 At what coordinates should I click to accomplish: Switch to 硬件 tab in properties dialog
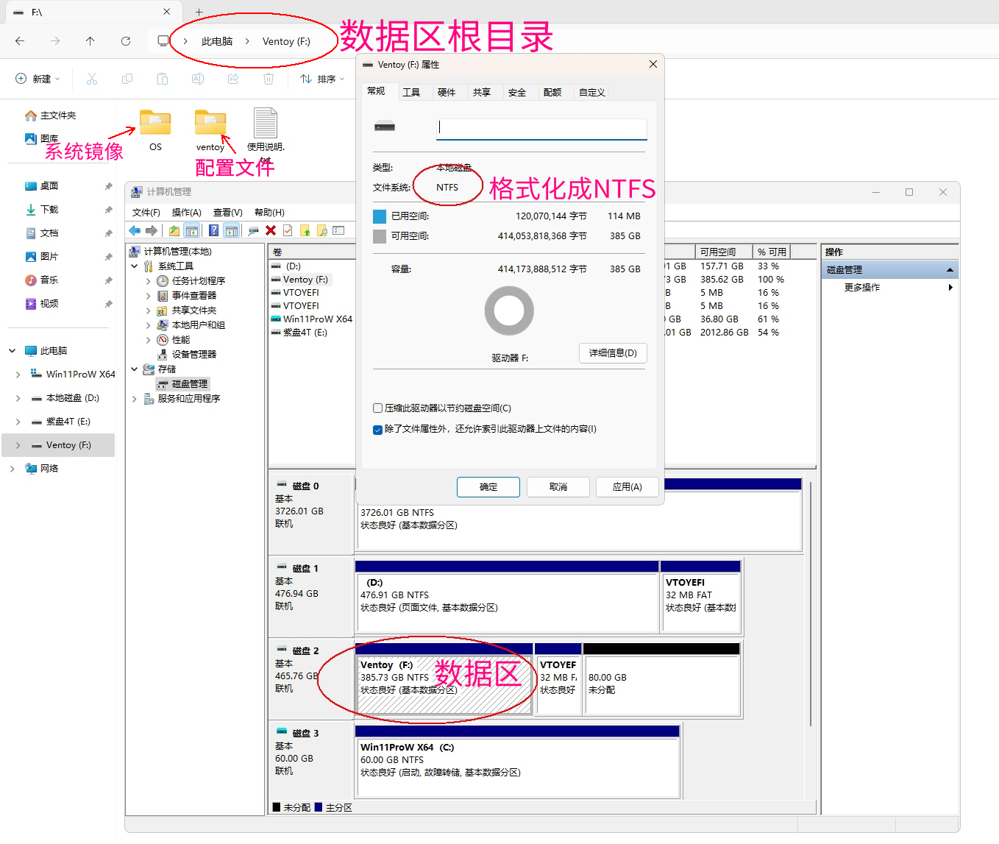447,92
